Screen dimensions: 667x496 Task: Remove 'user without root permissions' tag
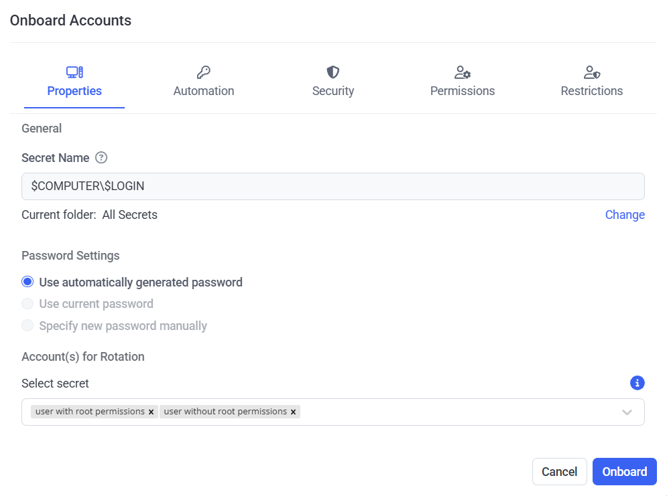pyautogui.click(x=293, y=412)
